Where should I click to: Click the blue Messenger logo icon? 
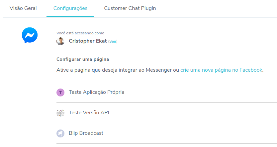click(30, 35)
